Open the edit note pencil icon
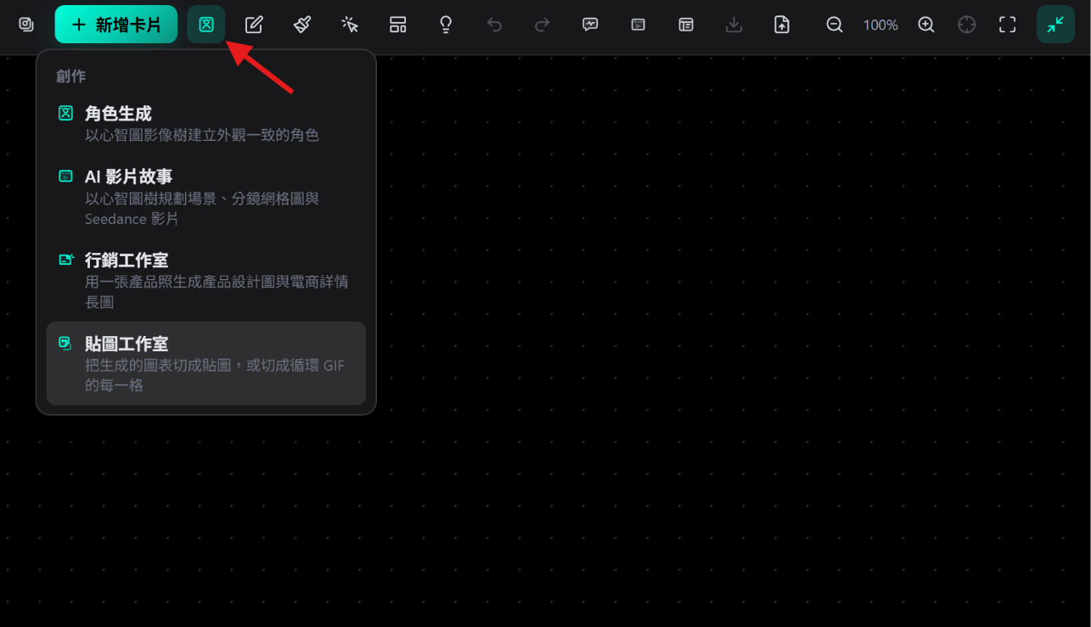The width and height of the screenshot is (1091, 627). 254,25
